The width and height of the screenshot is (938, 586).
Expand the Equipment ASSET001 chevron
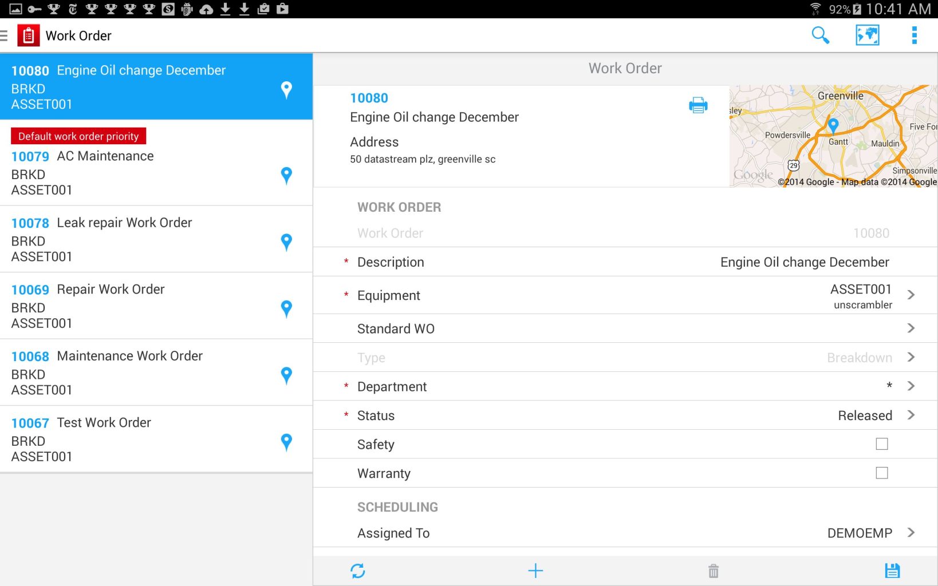tap(911, 295)
